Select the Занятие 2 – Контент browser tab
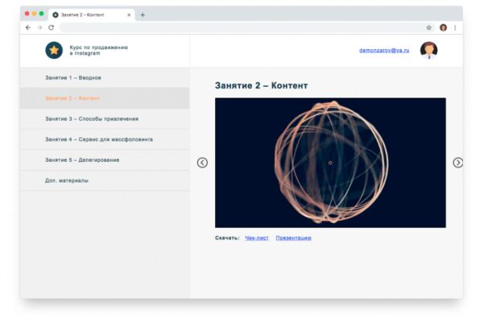483x322 pixels. pos(92,14)
